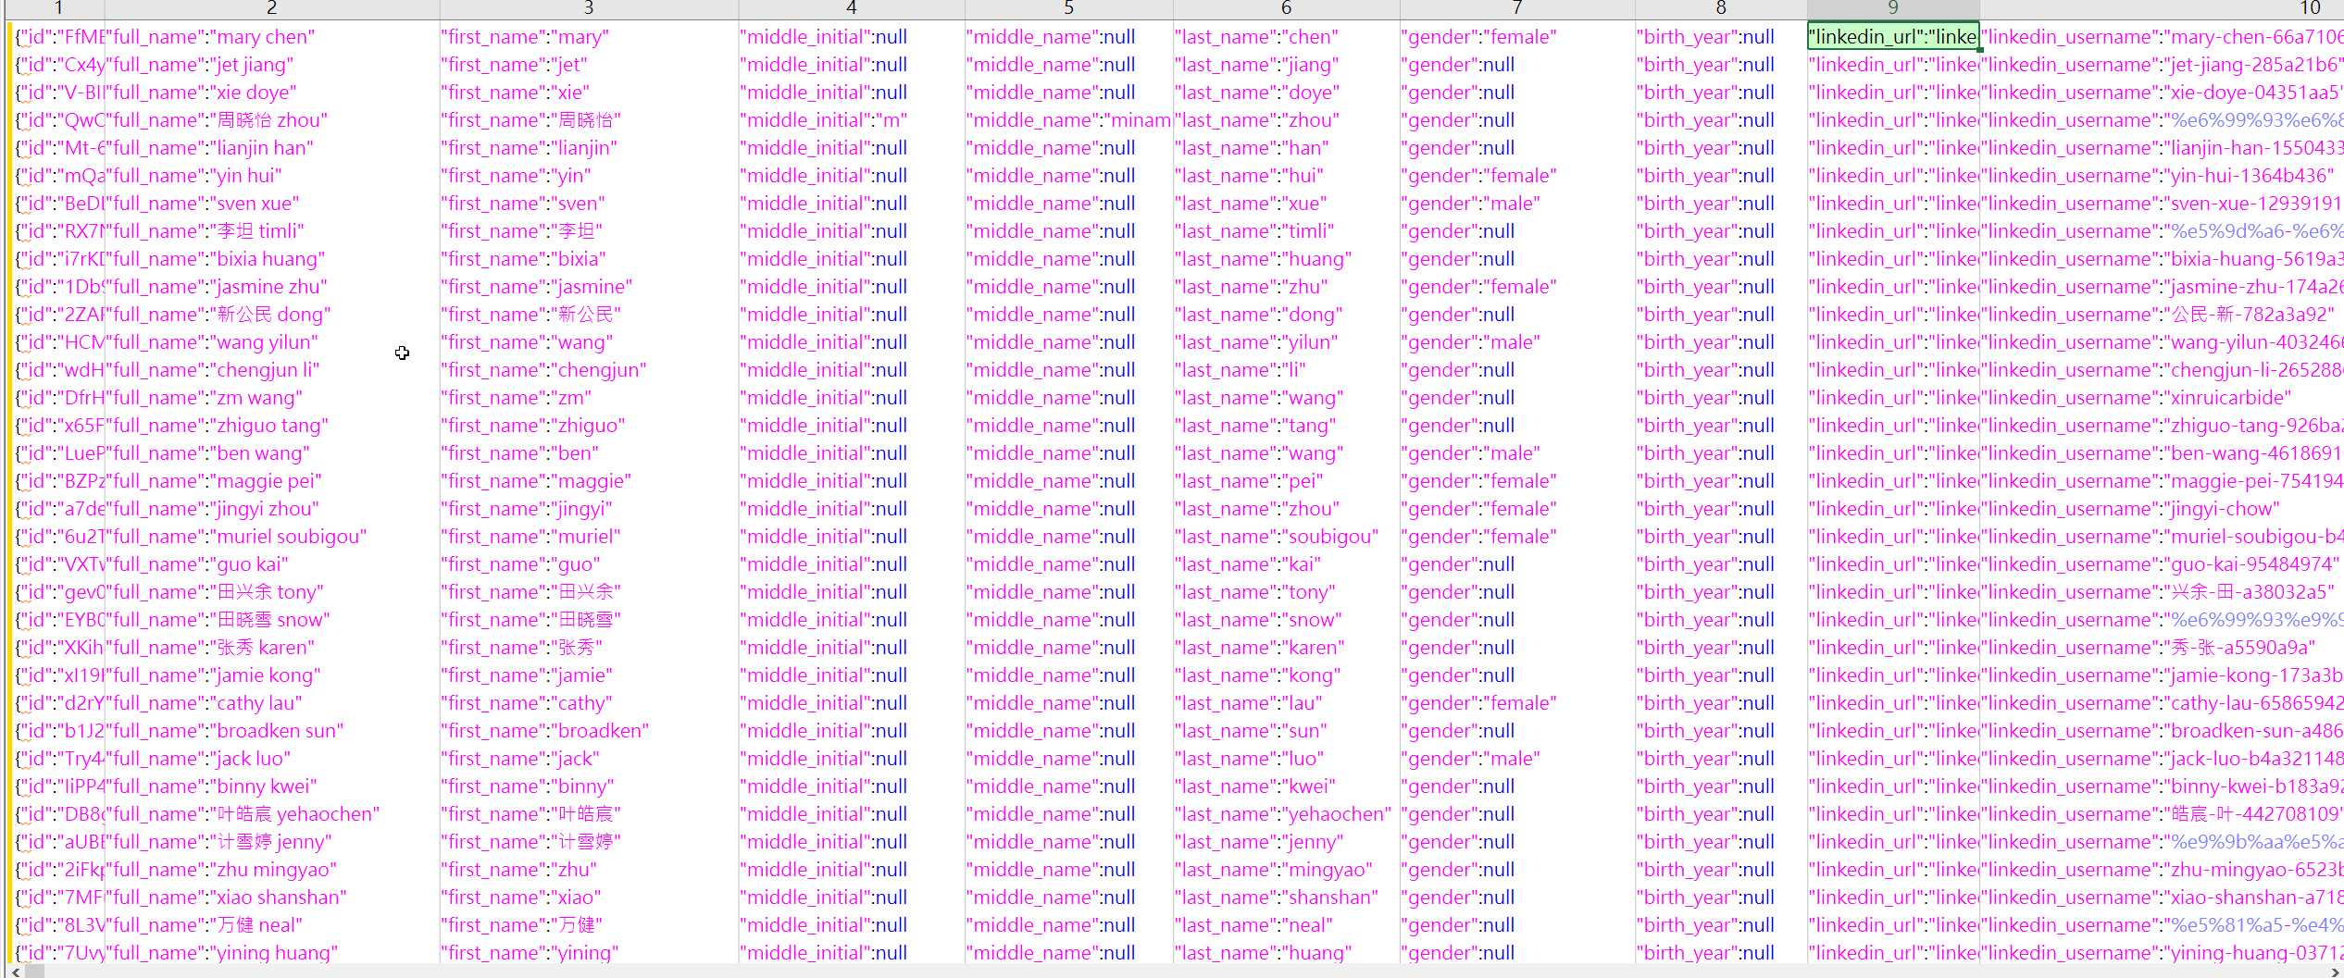2344x978 pixels.
Task: Select the linkedin_url cell in mary chen's row
Action: click(x=1893, y=37)
